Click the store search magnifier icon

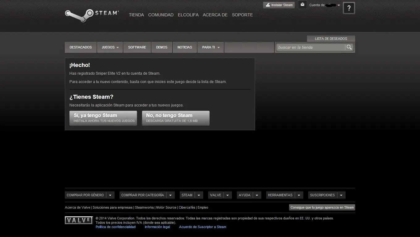(349, 47)
